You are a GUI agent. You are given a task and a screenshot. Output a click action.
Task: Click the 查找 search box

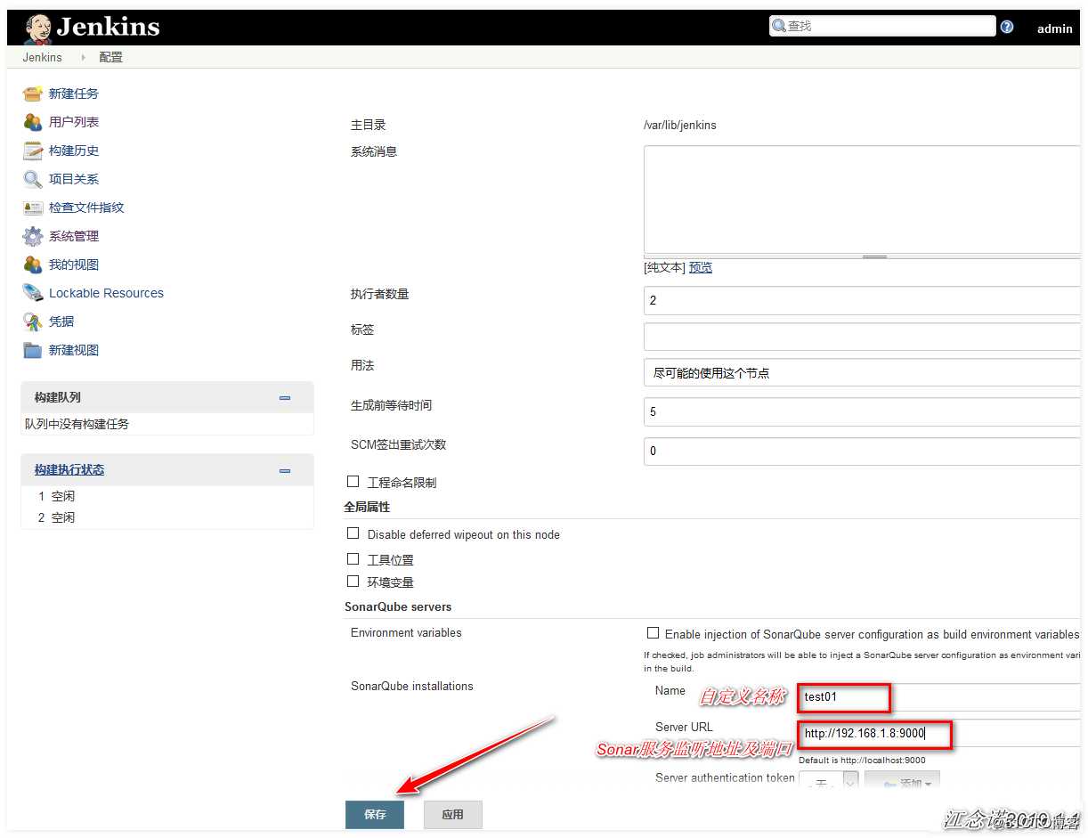pyautogui.click(x=882, y=26)
